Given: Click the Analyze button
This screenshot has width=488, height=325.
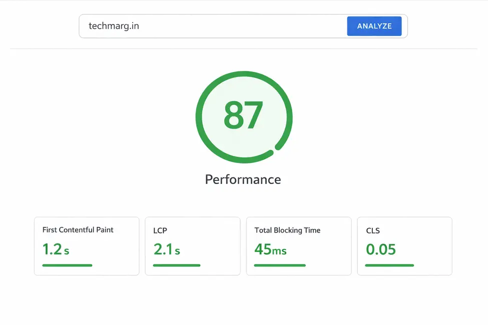Looking at the screenshot, I should coord(374,26).
